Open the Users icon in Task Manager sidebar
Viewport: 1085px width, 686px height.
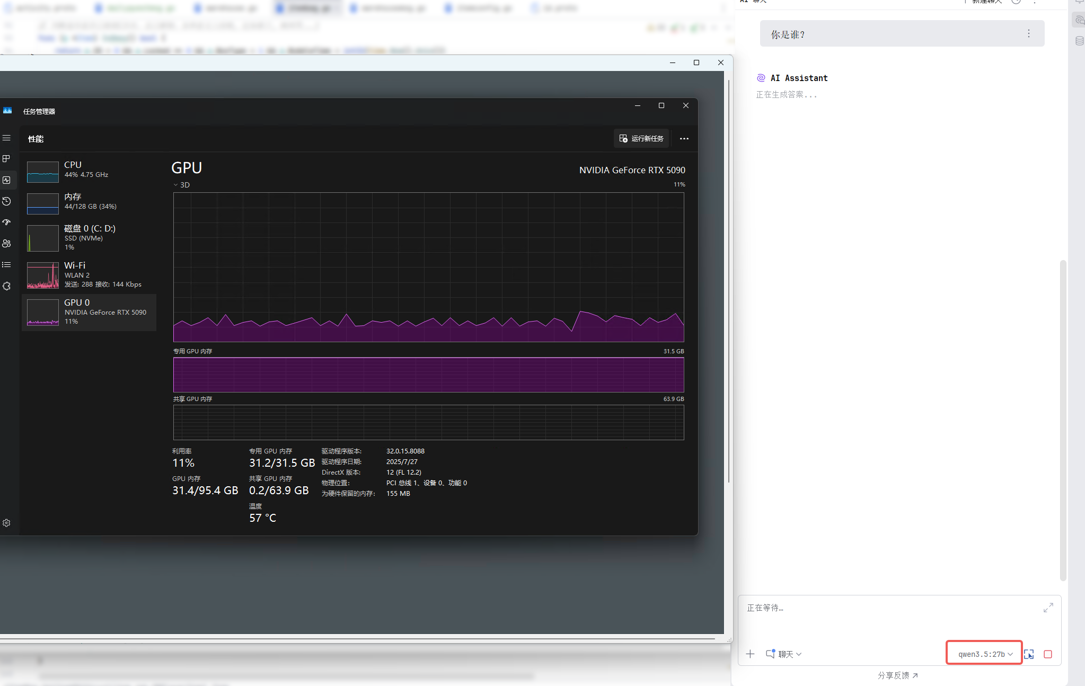click(x=6, y=244)
